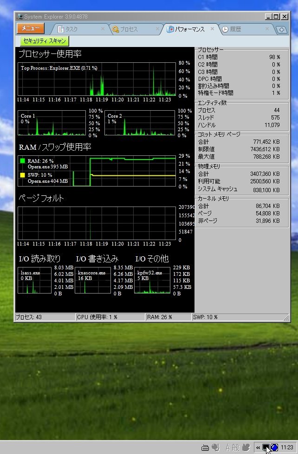Screen dimensions: 298x454
Task: Click the add new tab plus icon
Action: [282, 30]
